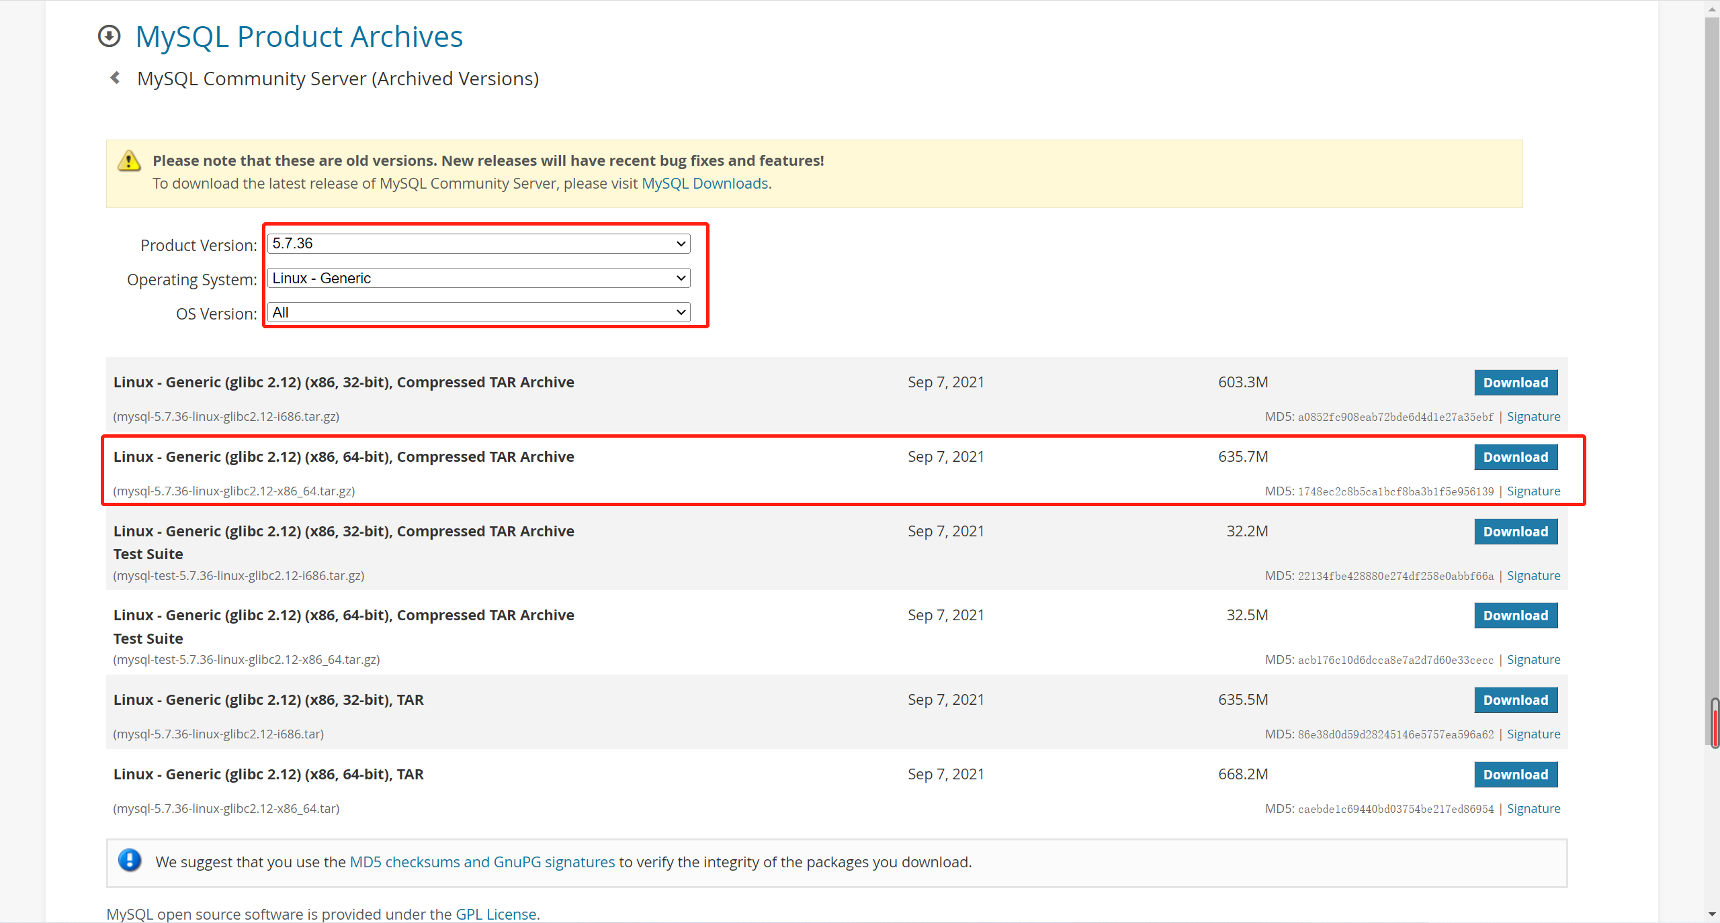Open the Product Version dropdown
The image size is (1720, 923).
(479, 244)
